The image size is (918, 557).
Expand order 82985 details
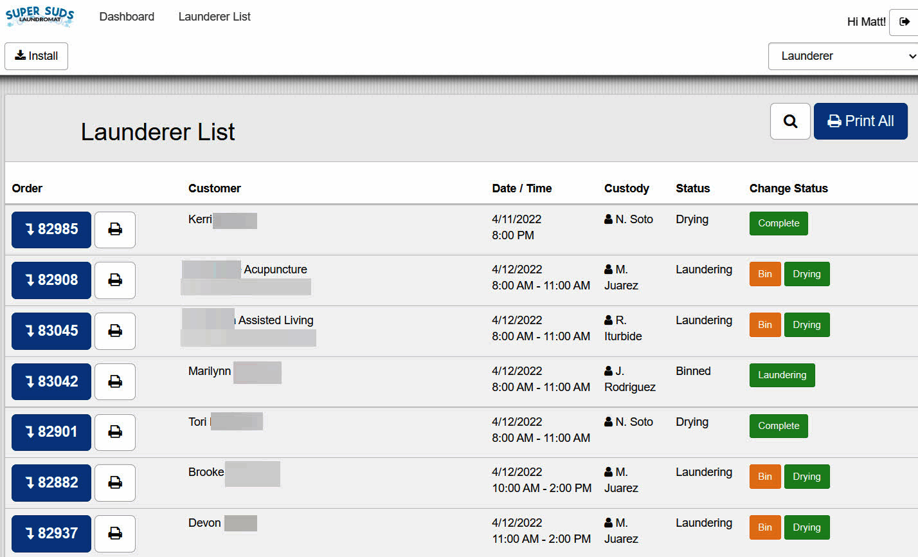tap(51, 230)
